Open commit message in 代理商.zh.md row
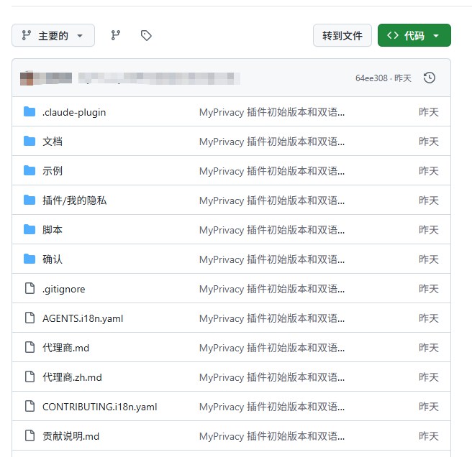This screenshot has width=472, height=457. click(272, 377)
